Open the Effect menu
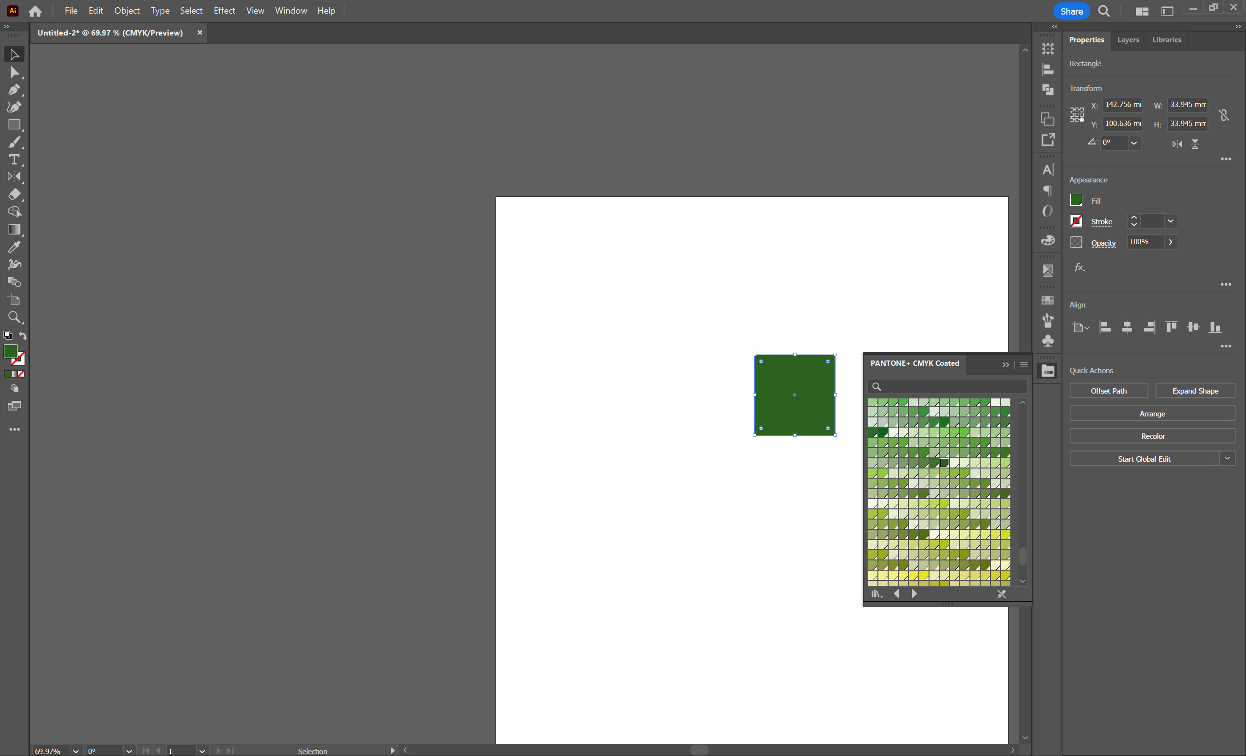Viewport: 1246px width, 756px height. coord(224,11)
